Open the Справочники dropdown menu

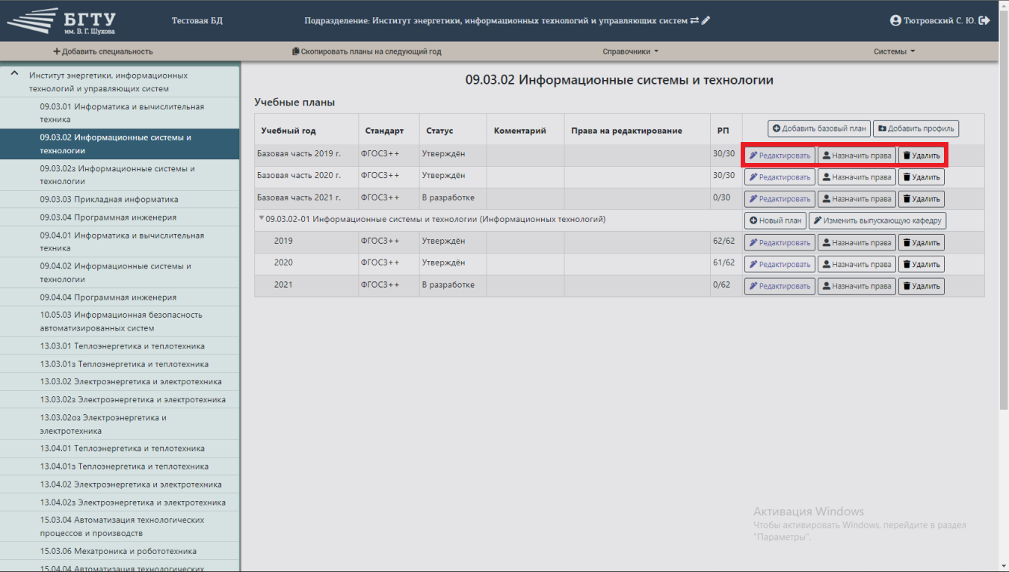[631, 52]
